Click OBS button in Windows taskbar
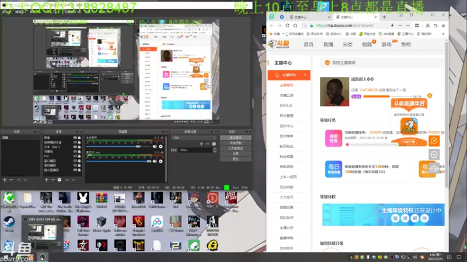 [x=43, y=257]
